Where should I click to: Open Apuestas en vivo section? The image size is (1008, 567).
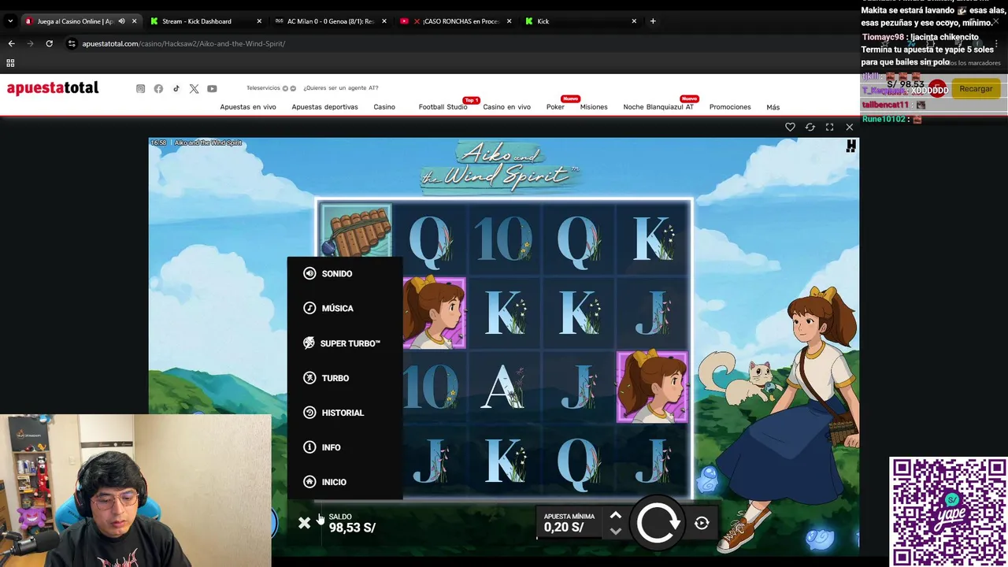(x=248, y=107)
